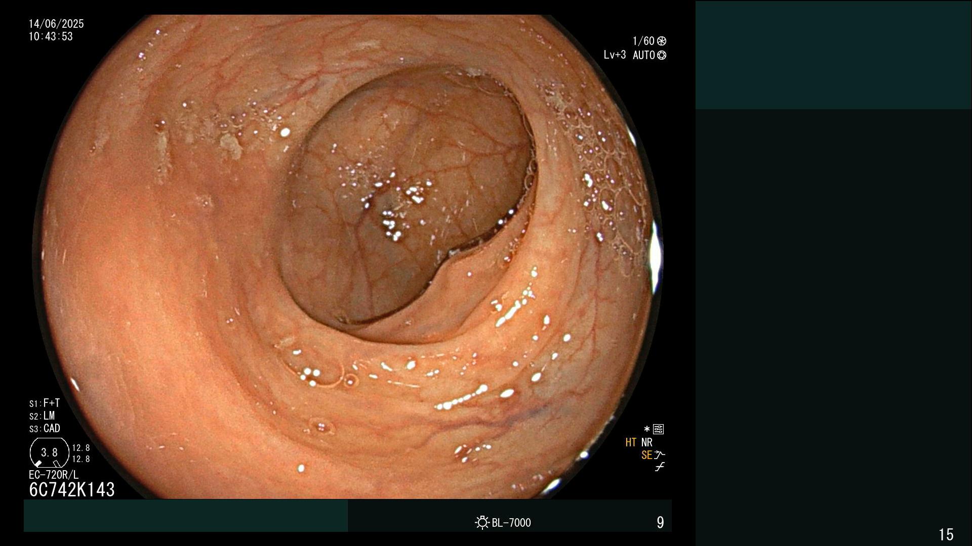Click the brightness level Lv+3
This screenshot has width=972, height=546.
click(615, 55)
